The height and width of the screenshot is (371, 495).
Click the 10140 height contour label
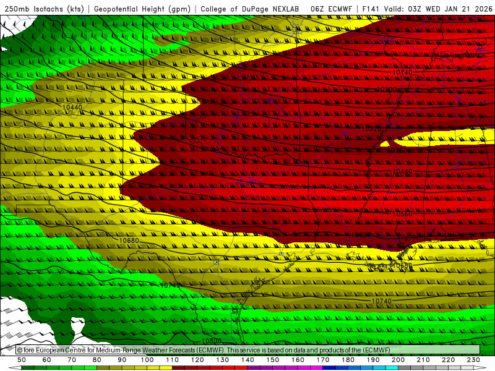[x=402, y=72]
